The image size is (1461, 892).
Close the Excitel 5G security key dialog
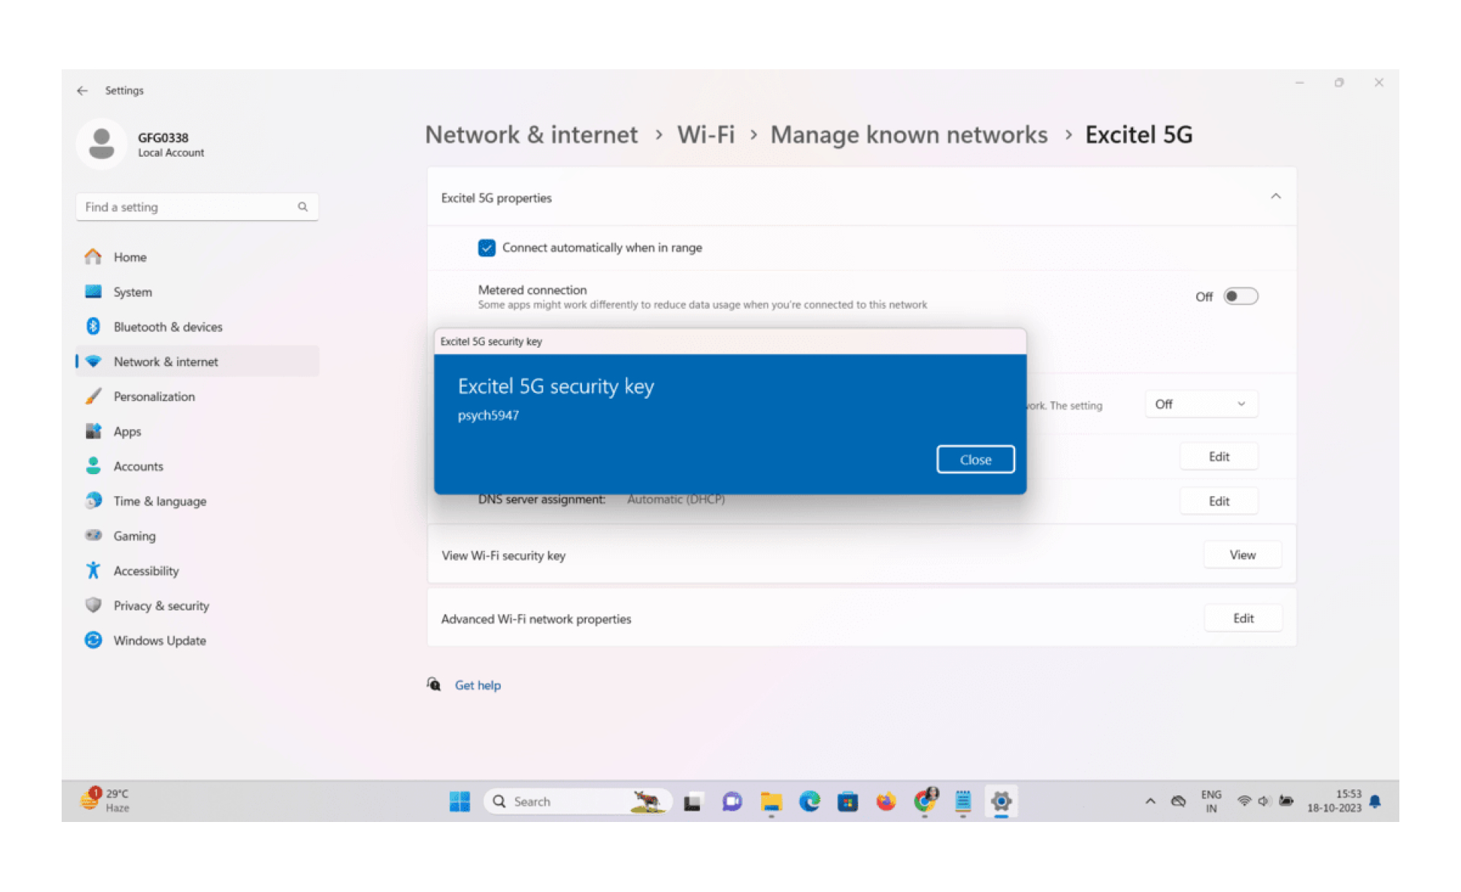975,459
